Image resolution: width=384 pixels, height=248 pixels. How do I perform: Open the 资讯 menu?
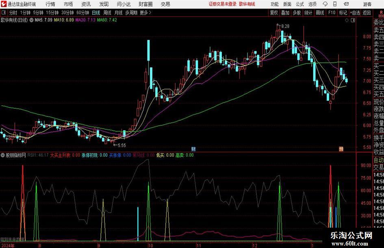coord(86,4)
